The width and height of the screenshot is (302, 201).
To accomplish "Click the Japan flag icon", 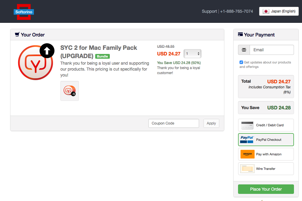I will 266,11.
